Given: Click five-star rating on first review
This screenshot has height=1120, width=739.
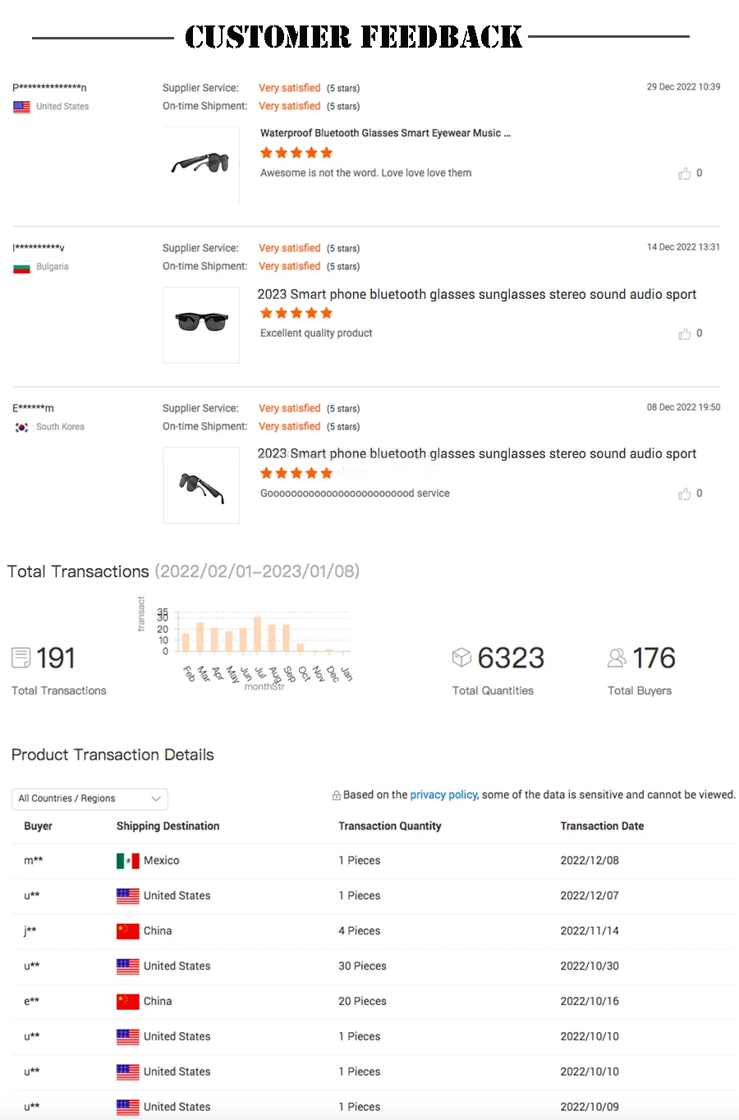Looking at the screenshot, I should pos(296,153).
